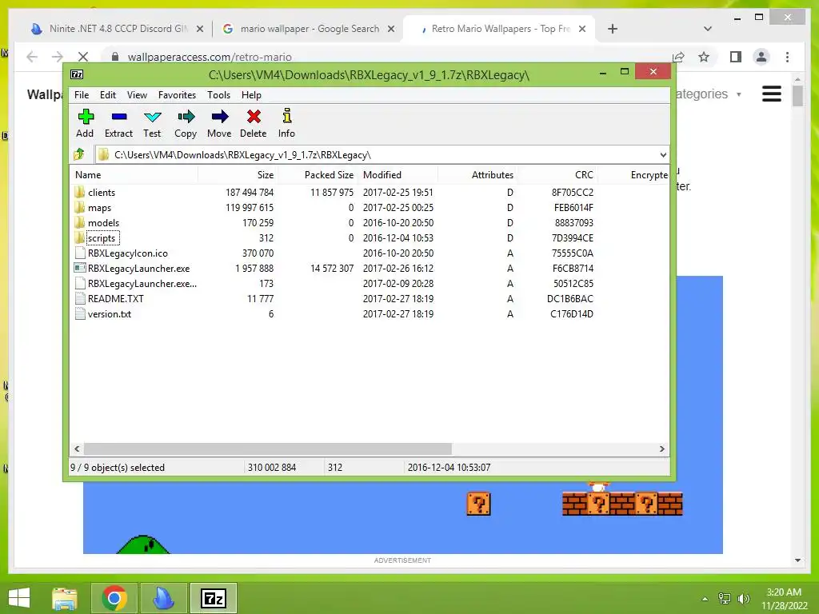This screenshot has height=614, width=819.
Task: Click the file list left scroll arrow
Action: pos(78,449)
